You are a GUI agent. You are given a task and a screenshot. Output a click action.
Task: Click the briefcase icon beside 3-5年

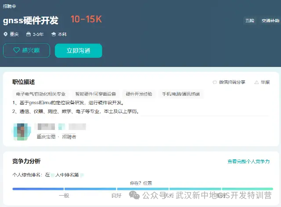[28, 34]
